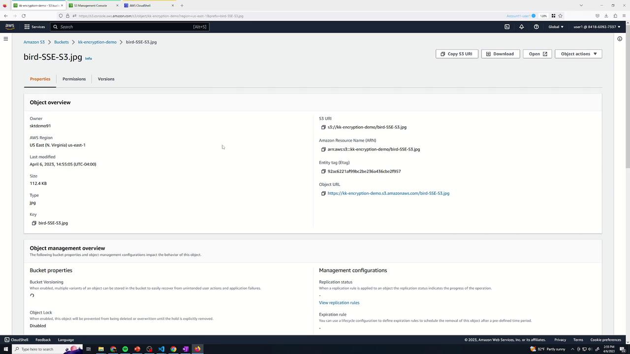Reload the page in the browser
Image resolution: width=630 pixels, height=354 pixels.
click(24, 16)
